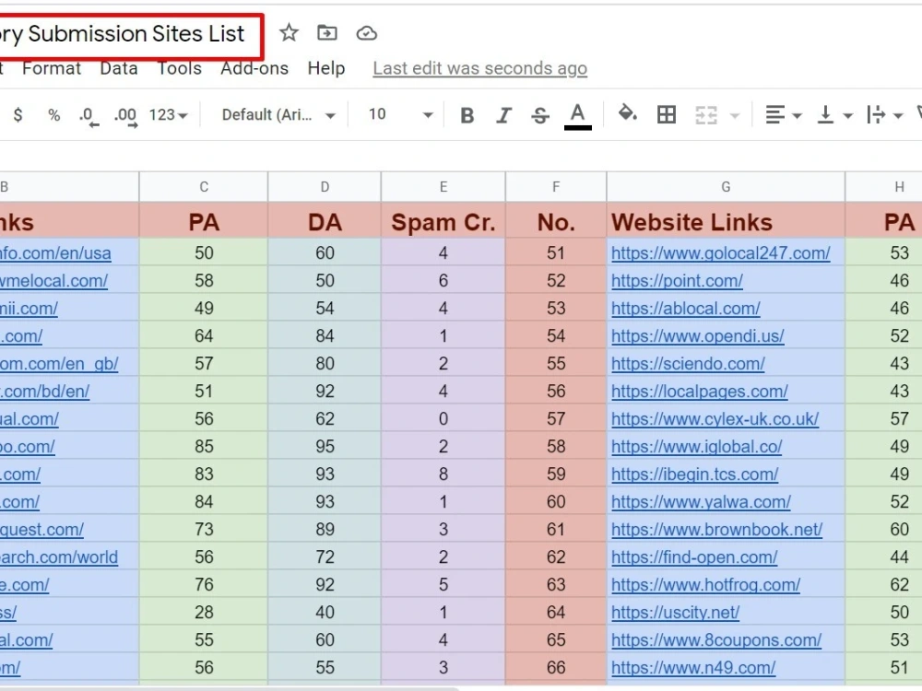Open the Format menu
Image resolution: width=922 pixels, height=691 pixels.
(52, 68)
